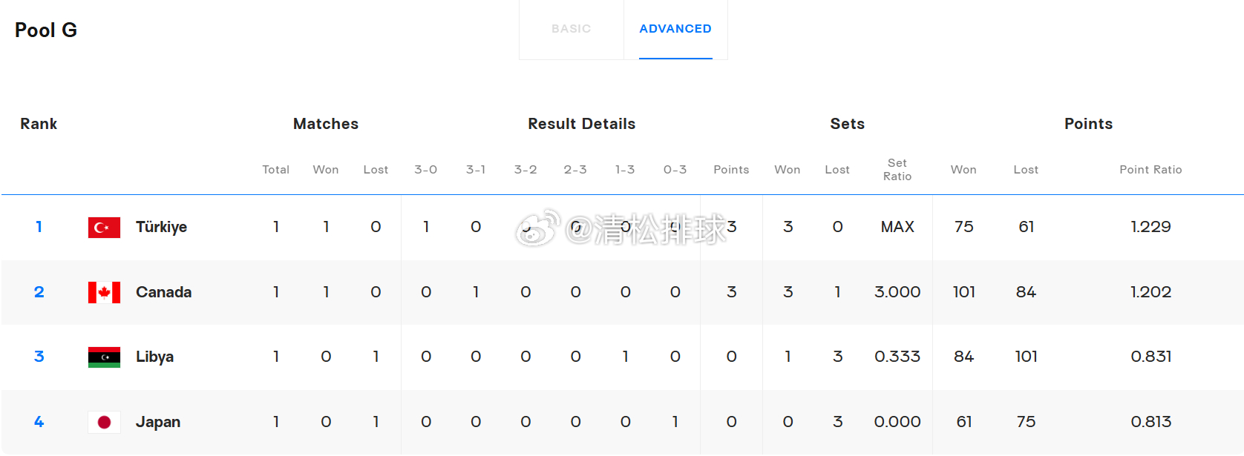Open the Libya team name
The height and width of the screenshot is (456, 1244).
click(154, 357)
